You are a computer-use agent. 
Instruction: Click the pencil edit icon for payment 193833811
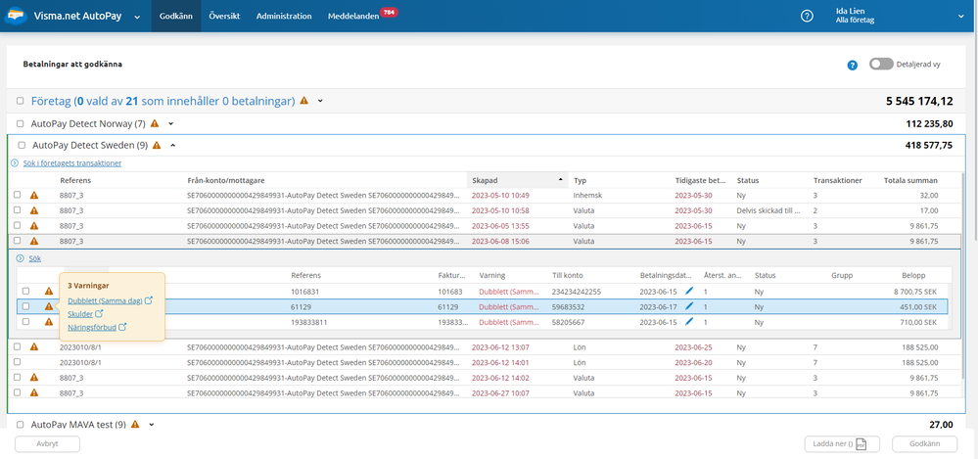[x=689, y=321]
